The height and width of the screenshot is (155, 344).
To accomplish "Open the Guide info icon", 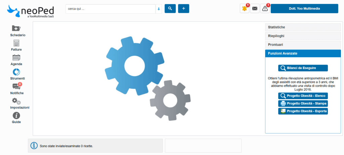I will click(16, 115).
